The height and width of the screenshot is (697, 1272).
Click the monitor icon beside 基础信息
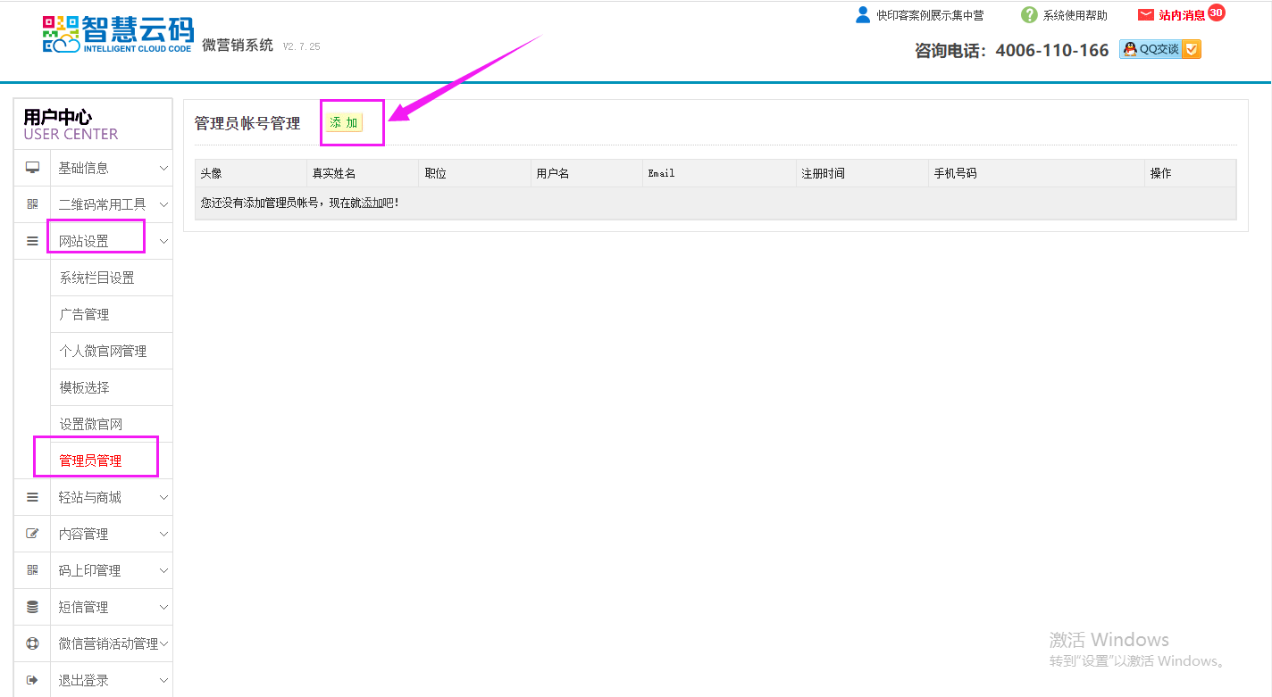pos(32,168)
